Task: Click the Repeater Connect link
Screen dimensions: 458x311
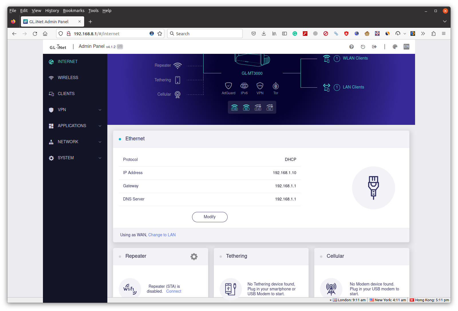Action: click(174, 291)
